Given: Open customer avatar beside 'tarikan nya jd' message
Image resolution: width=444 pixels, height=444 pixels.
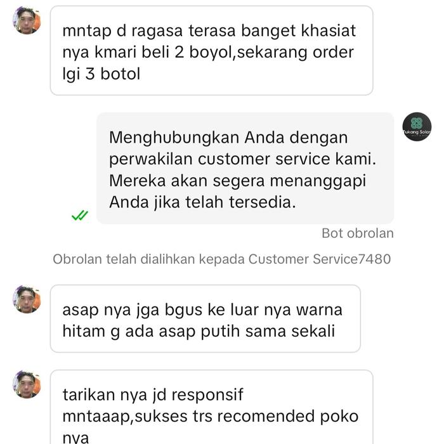Looking at the screenshot, I should coord(27,384).
